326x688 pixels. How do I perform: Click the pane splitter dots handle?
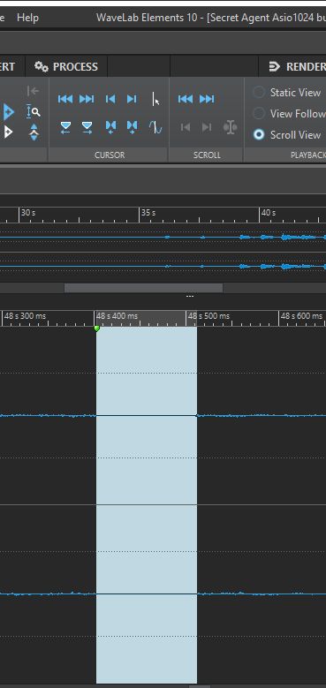point(190,297)
